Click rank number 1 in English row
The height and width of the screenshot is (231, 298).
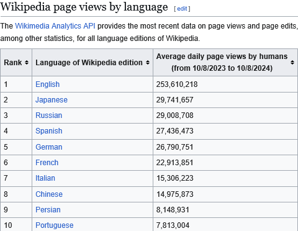point(6,84)
